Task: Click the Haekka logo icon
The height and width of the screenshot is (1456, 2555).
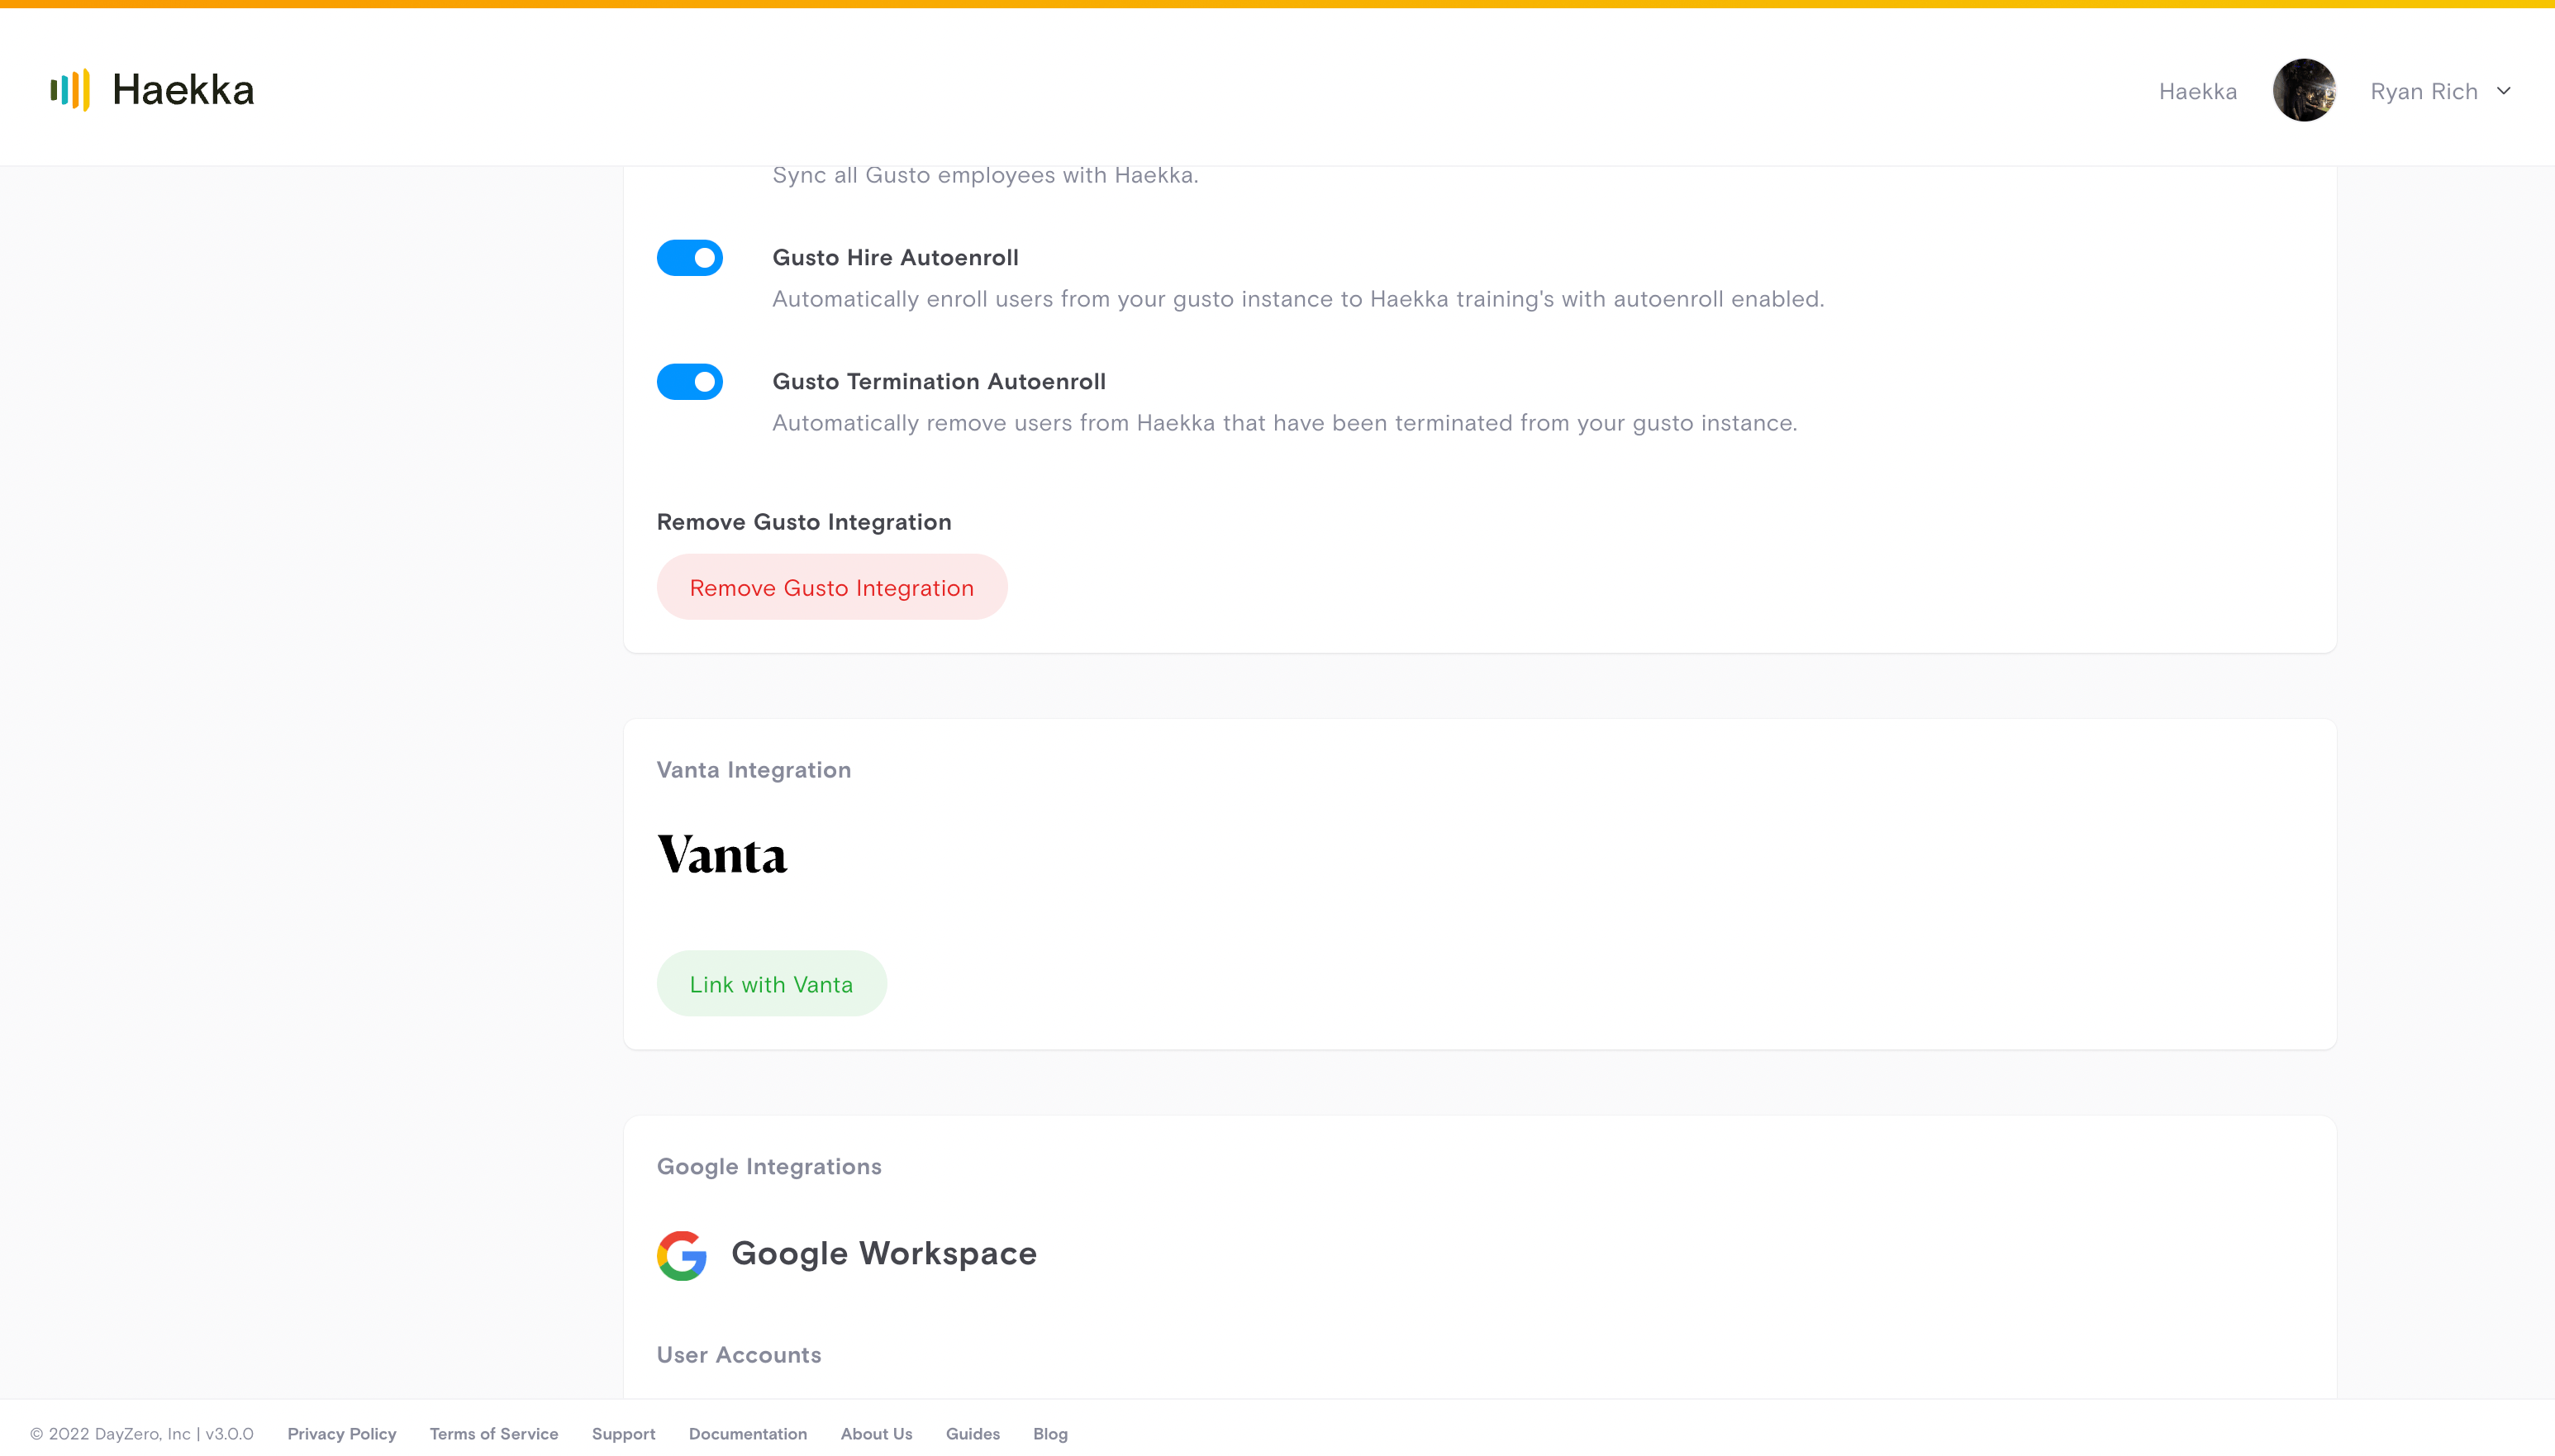Action: (70, 90)
